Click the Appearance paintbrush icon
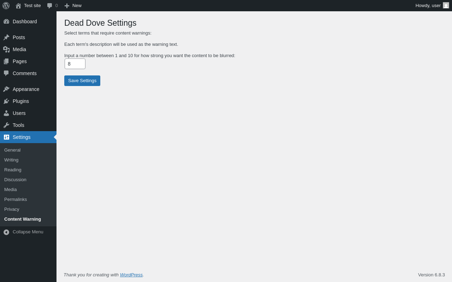This screenshot has height=282, width=452. click(x=6, y=89)
